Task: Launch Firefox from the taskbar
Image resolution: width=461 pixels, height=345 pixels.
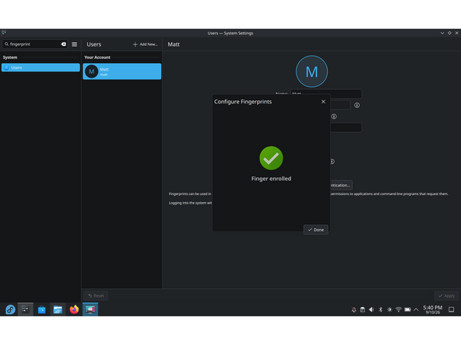Action: [x=74, y=309]
